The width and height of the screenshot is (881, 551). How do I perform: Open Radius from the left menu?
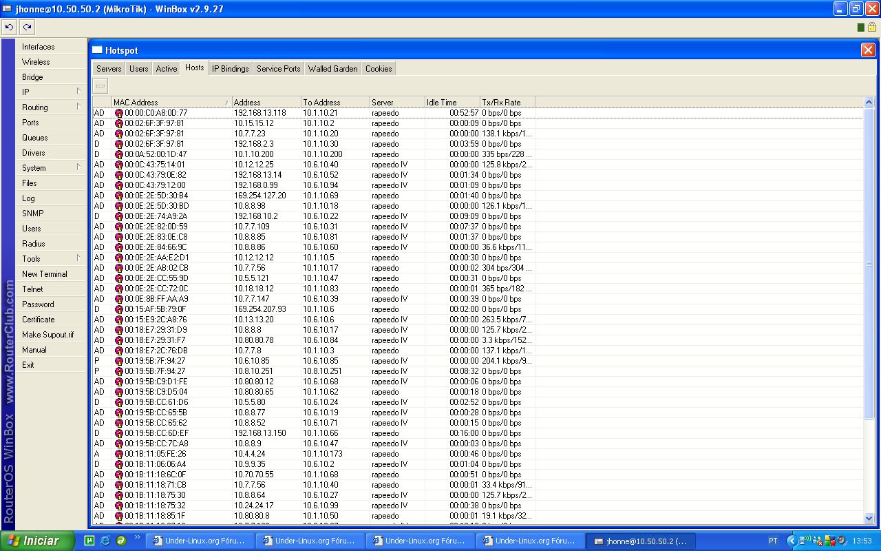(52, 244)
